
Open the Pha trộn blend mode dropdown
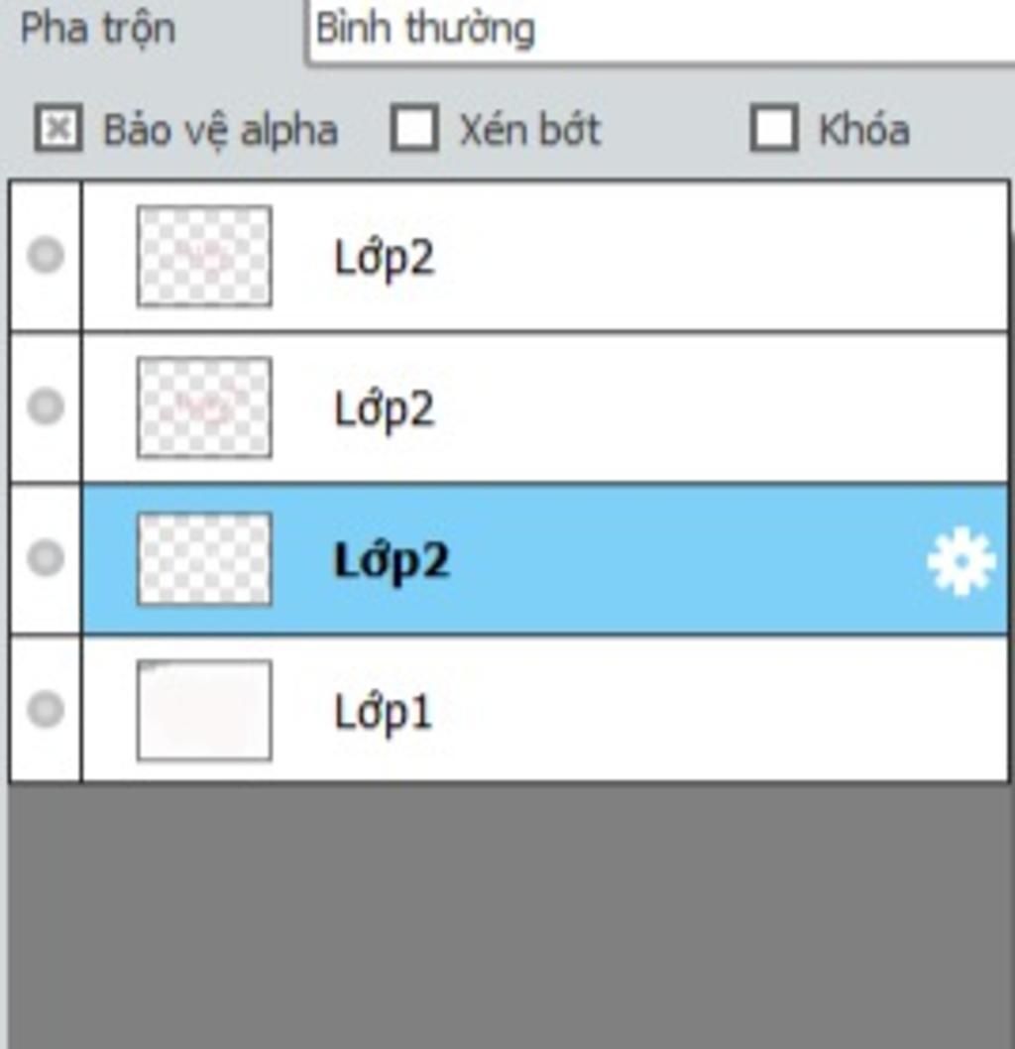point(660,30)
